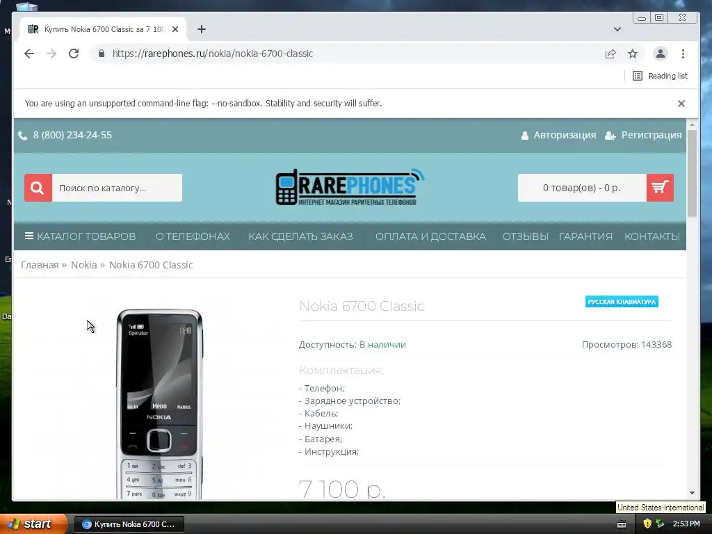Click phone number 8 (800) 234-24-55

point(72,135)
